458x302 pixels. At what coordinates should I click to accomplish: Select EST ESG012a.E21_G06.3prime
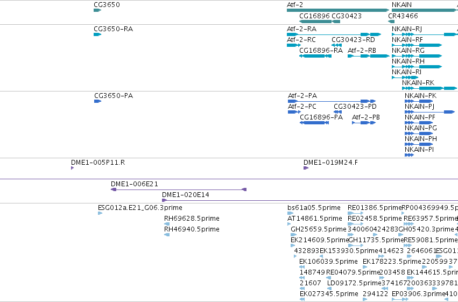coord(100,214)
